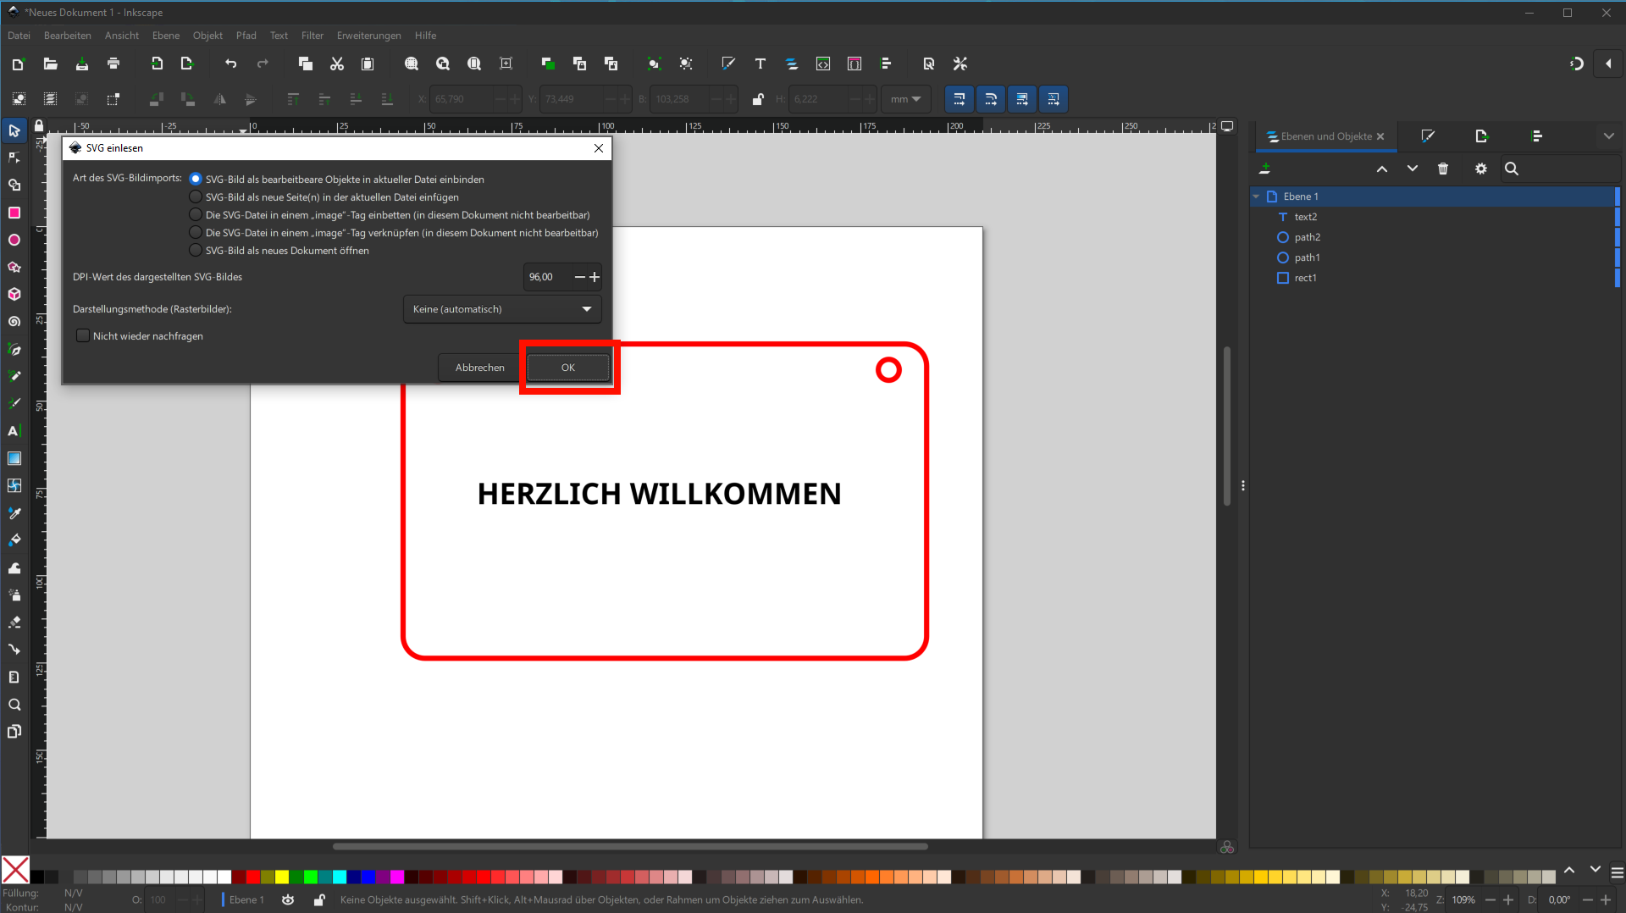Click the add layer plus icon
This screenshot has height=913, width=1626.
1264,169
